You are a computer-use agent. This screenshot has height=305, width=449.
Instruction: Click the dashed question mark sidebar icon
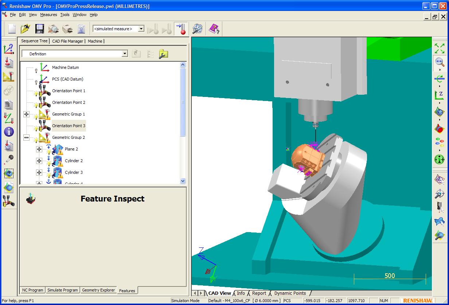coord(8,173)
